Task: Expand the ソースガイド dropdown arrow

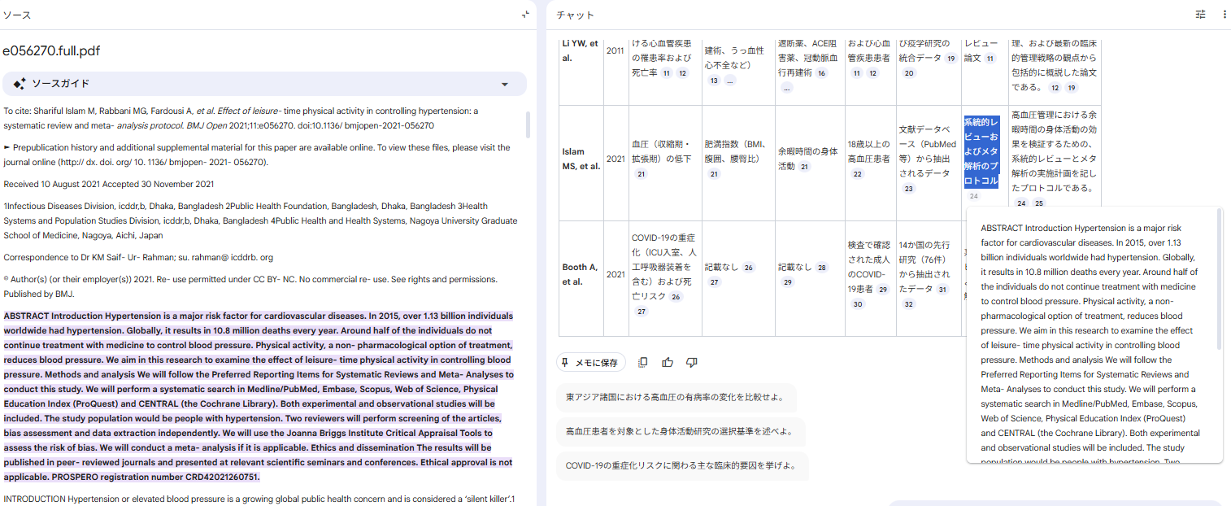Action: pos(505,84)
